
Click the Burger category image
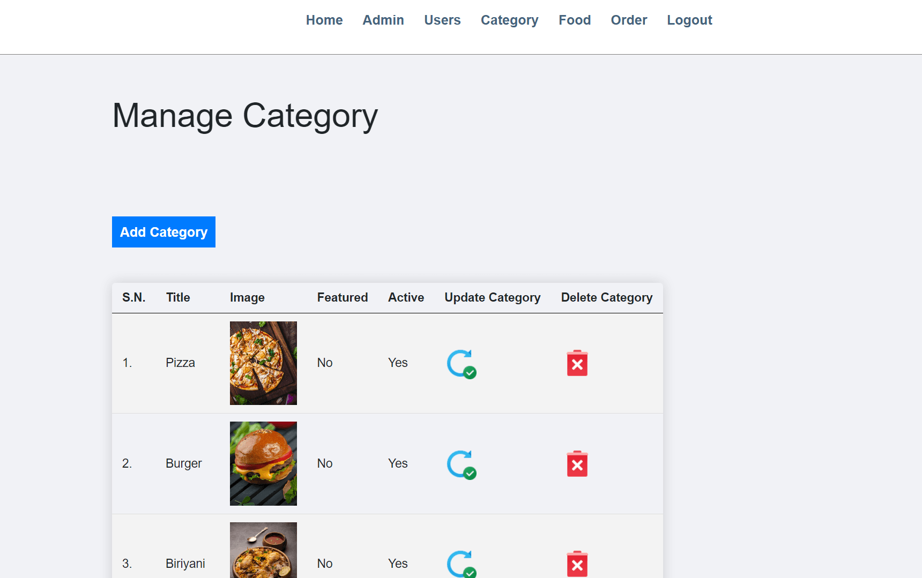[x=263, y=463]
